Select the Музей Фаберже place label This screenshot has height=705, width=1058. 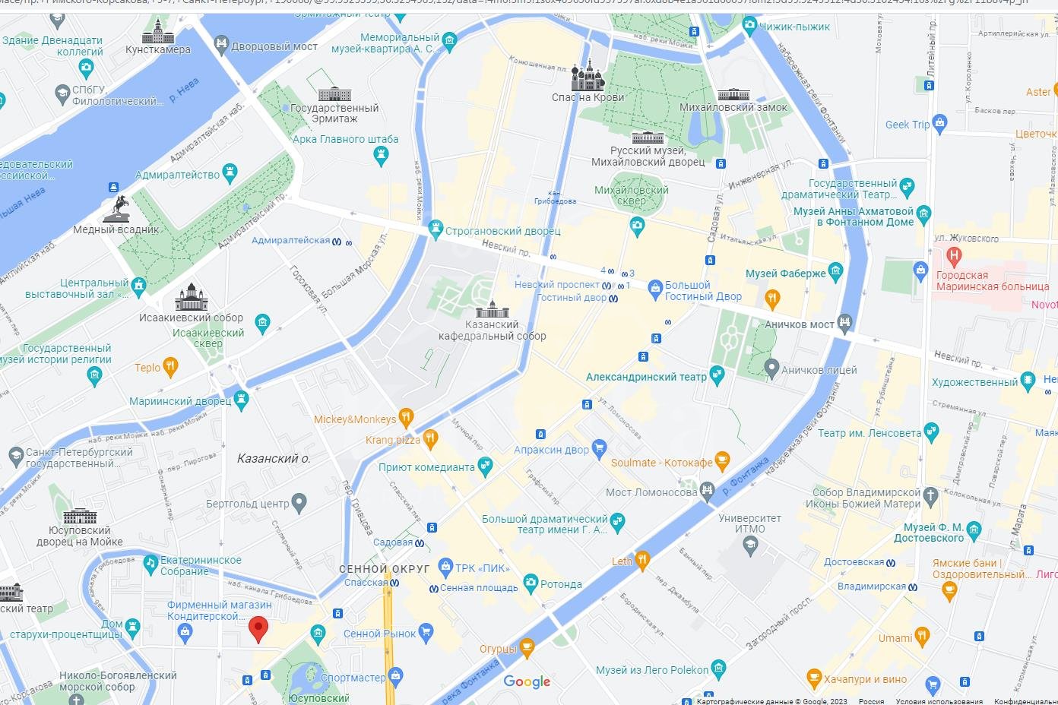click(786, 273)
